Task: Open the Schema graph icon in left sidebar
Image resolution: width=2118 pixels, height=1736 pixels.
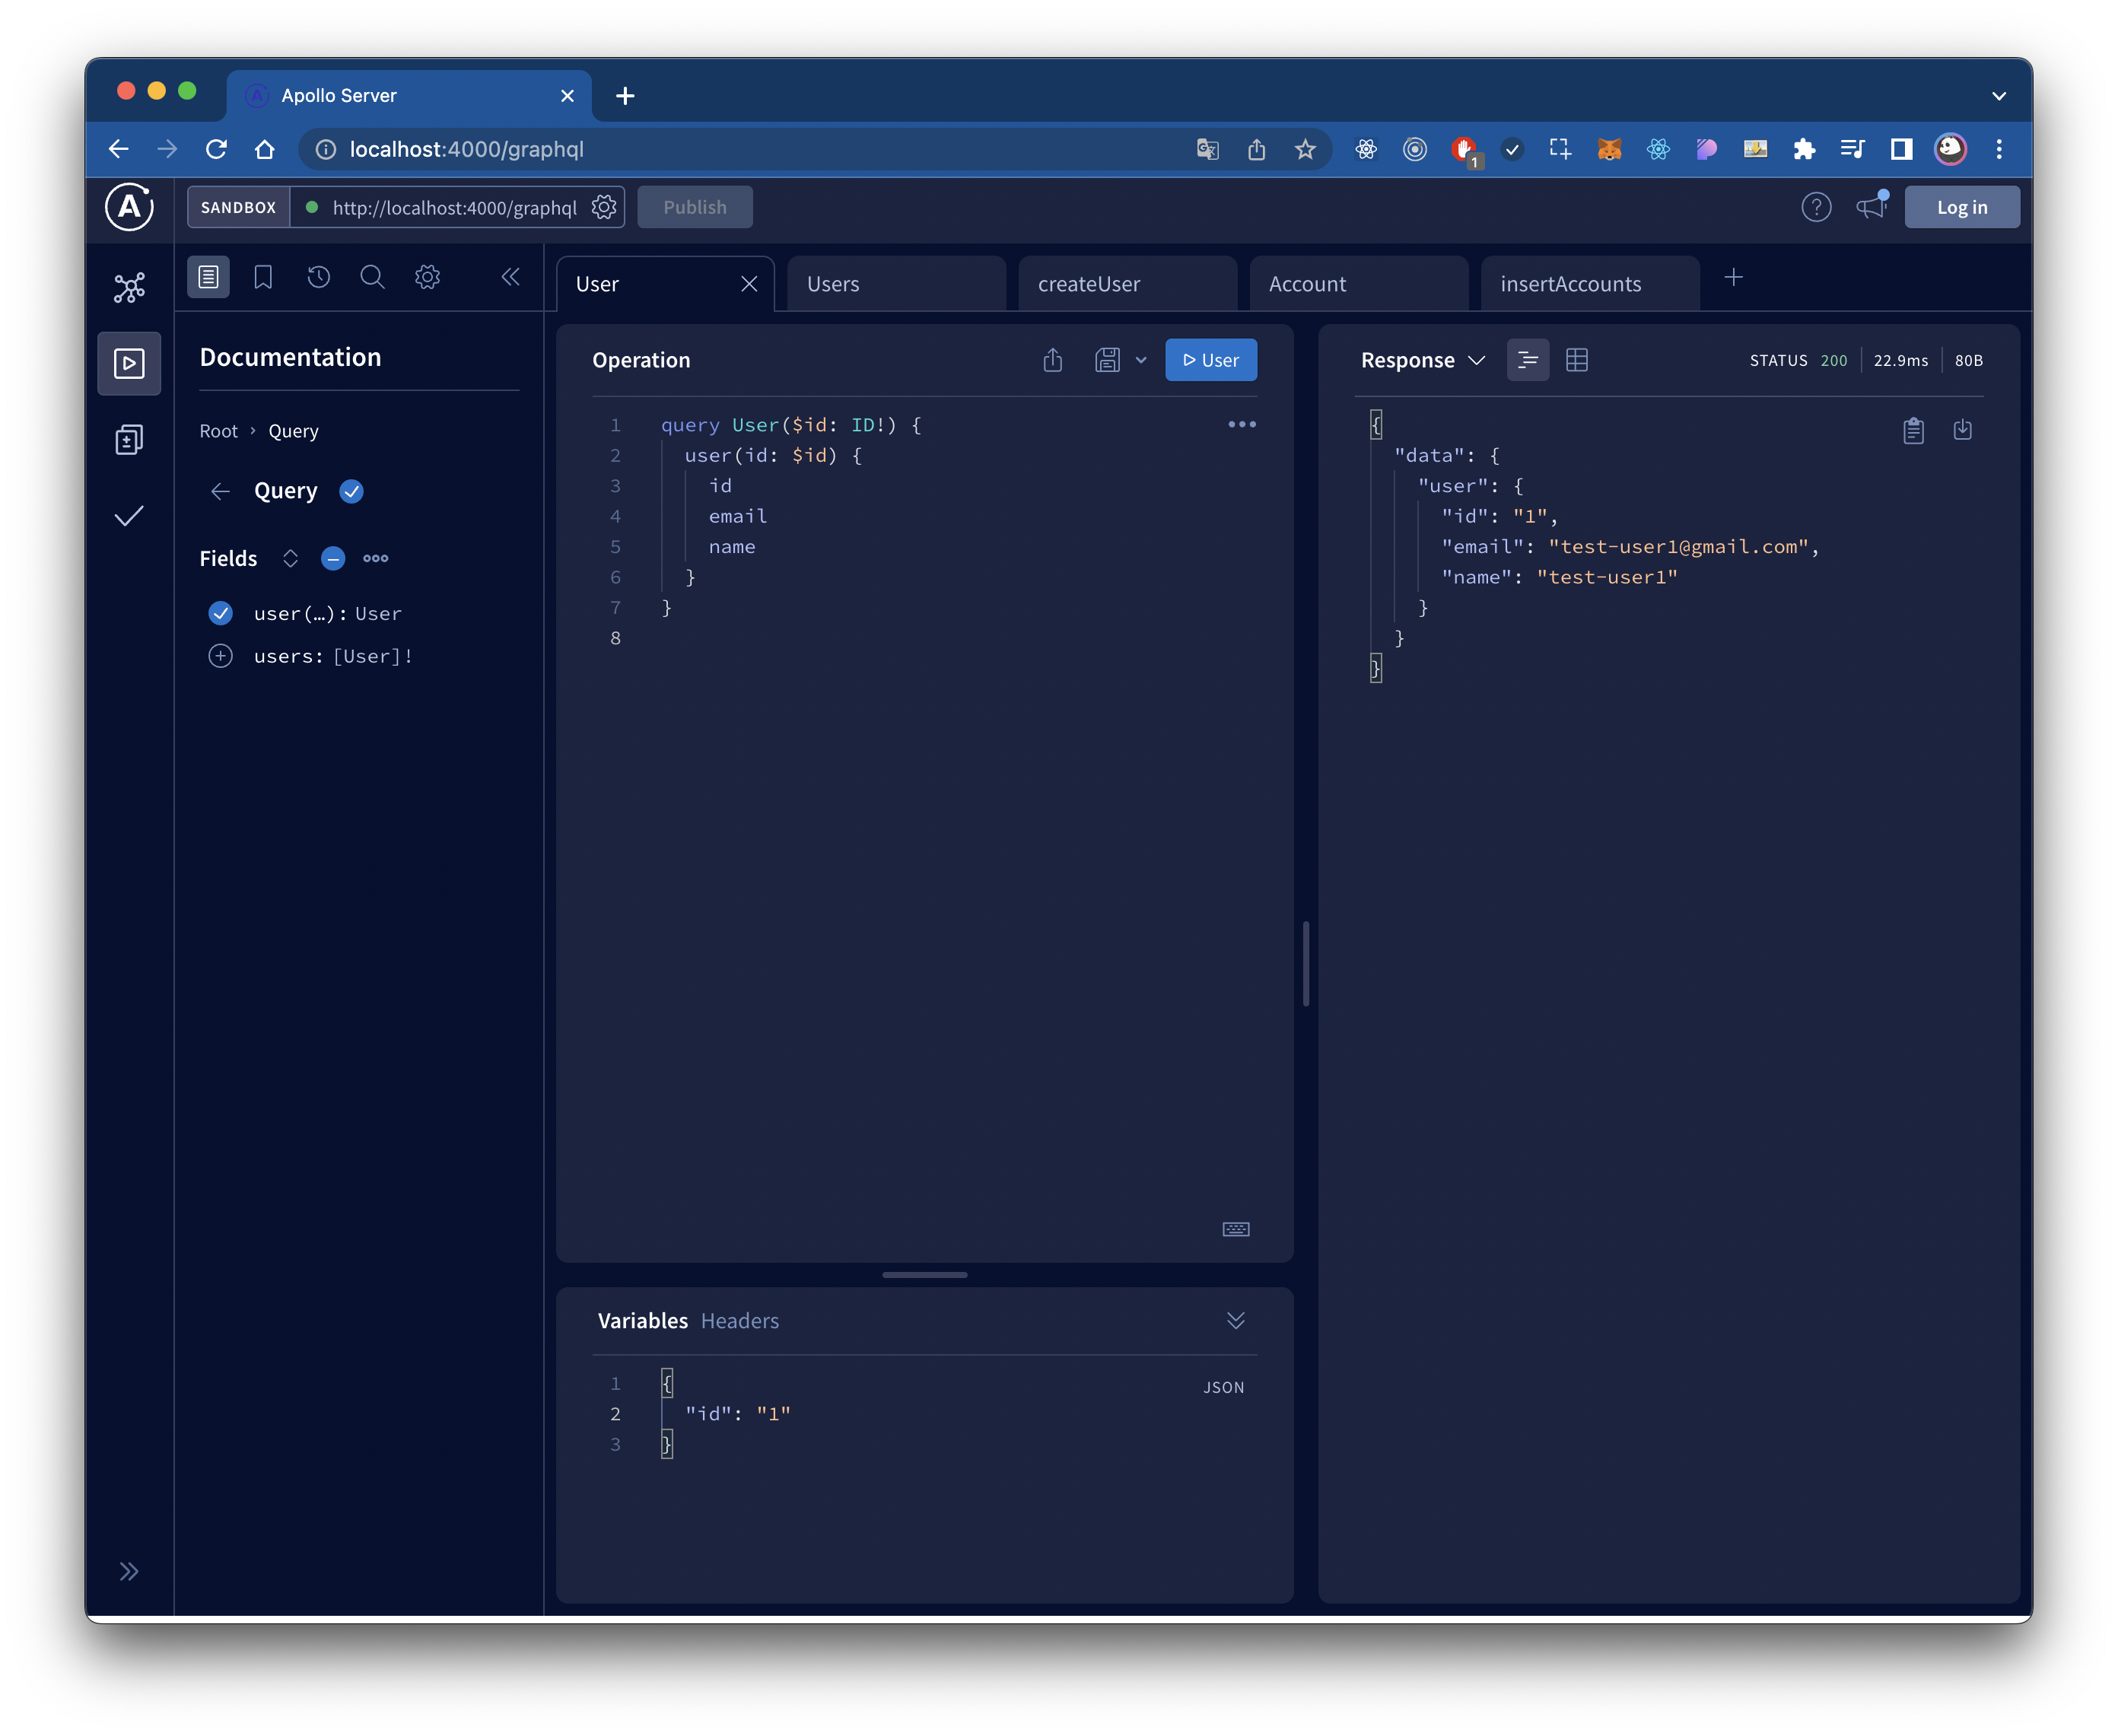Action: (129, 288)
